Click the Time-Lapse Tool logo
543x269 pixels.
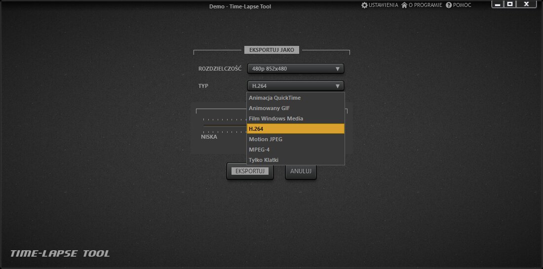pyautogui.click(x=60, y=254)
